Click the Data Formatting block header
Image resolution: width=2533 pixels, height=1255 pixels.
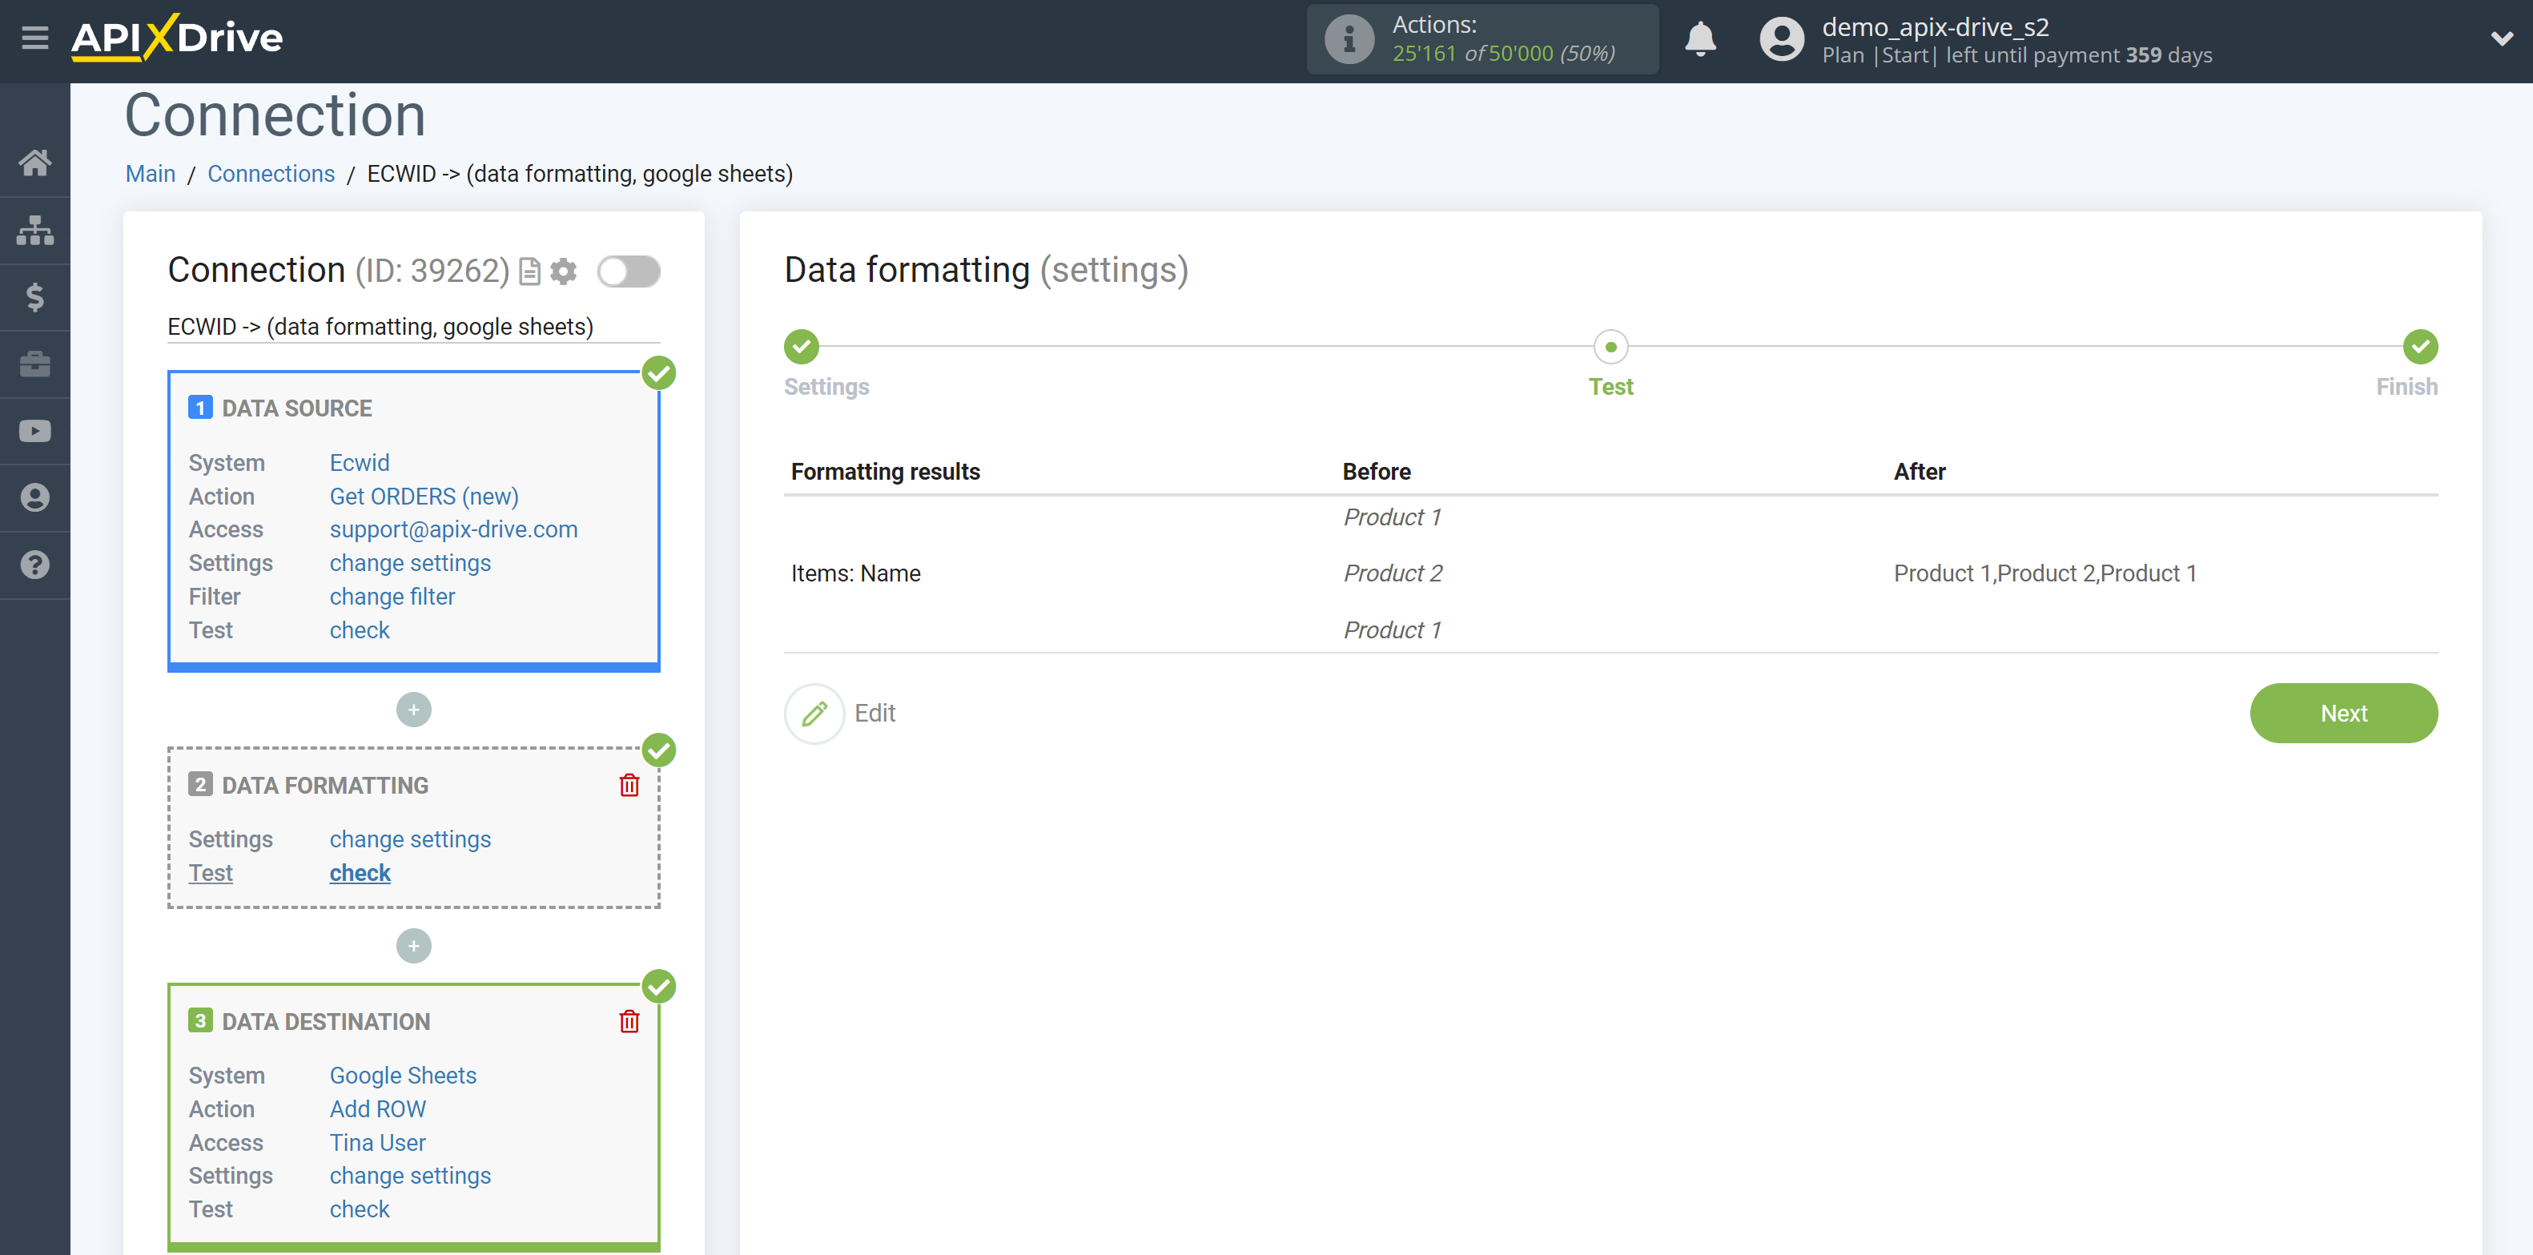(325, 785)
